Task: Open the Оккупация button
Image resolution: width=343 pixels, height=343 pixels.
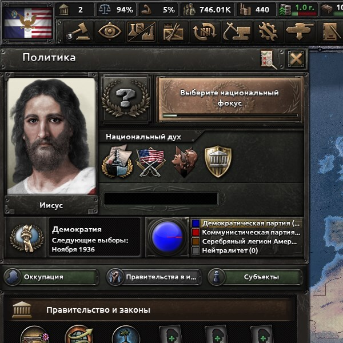Action: tap(51, 277)
